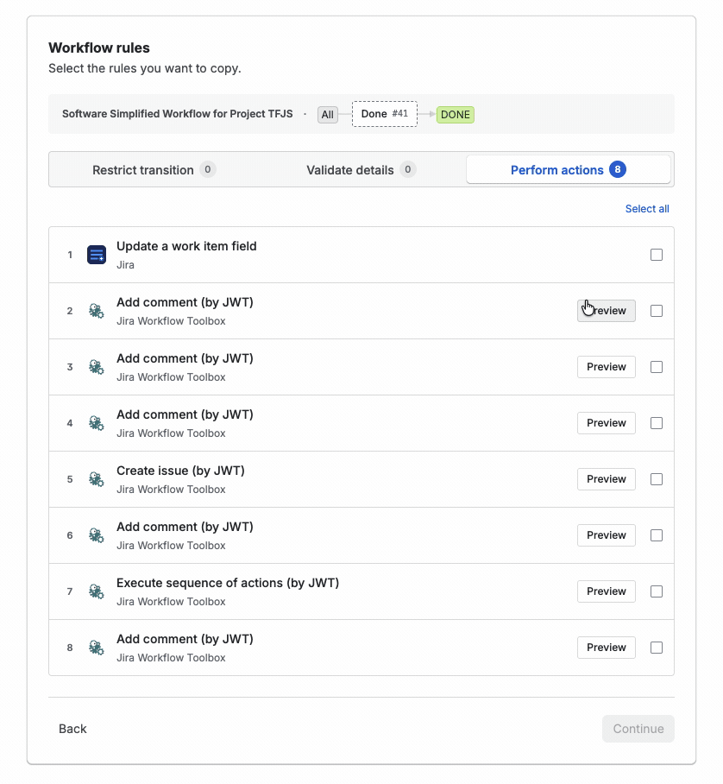Click the Workflow rules heading
723x784 pixels.
click(99, 48)
